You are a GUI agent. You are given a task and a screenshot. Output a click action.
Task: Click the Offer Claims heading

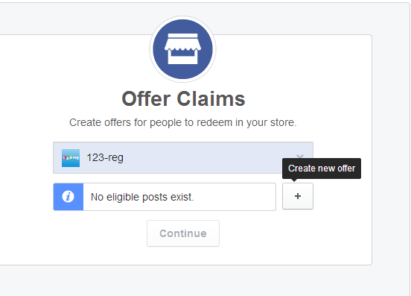tap(183, 99)
